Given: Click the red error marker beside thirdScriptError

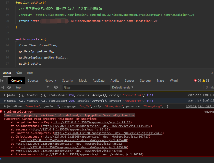Looking at the screenshot, I should [1, 111].
